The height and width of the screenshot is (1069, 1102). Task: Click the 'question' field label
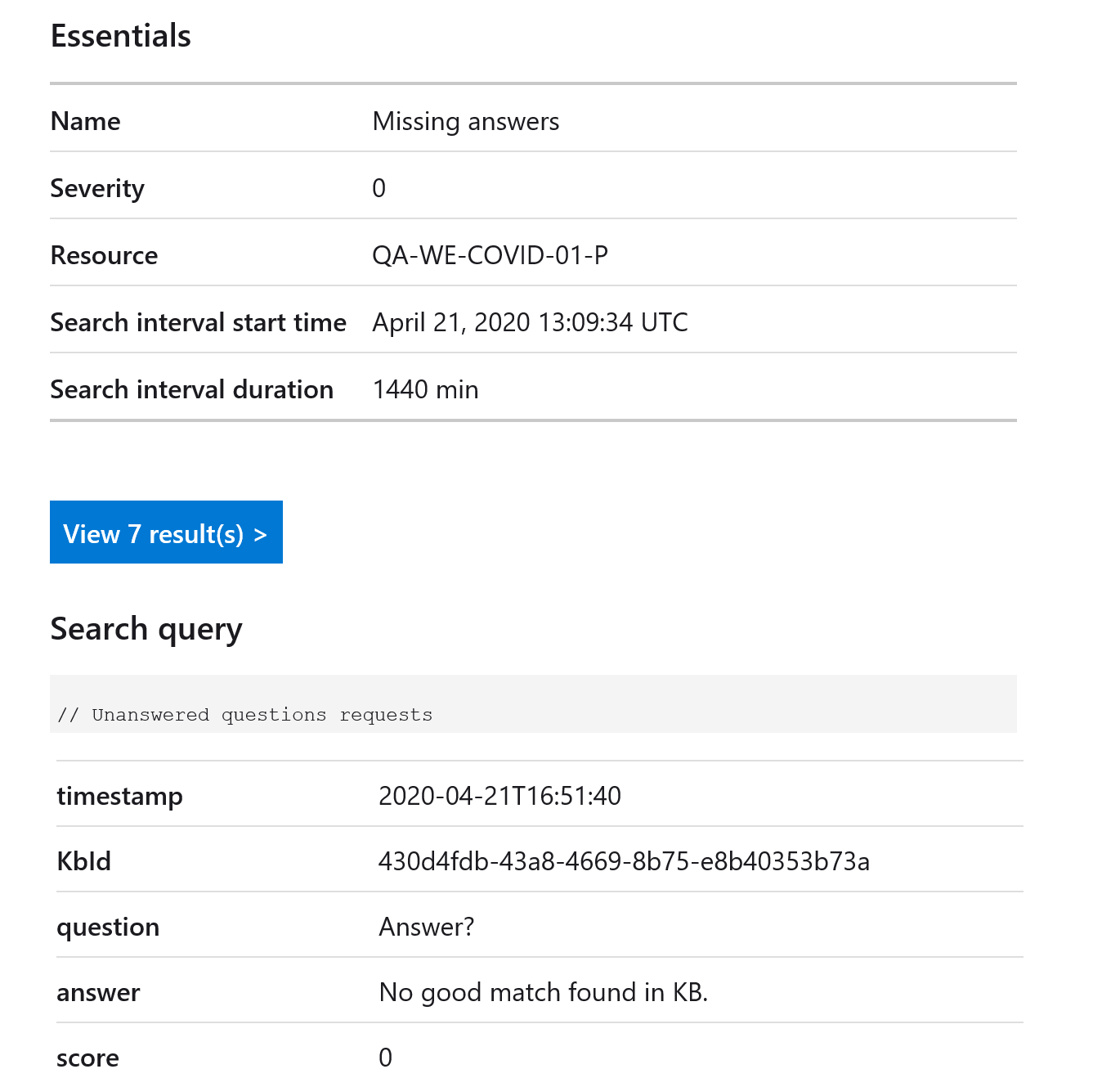click(x=108, y=928)
